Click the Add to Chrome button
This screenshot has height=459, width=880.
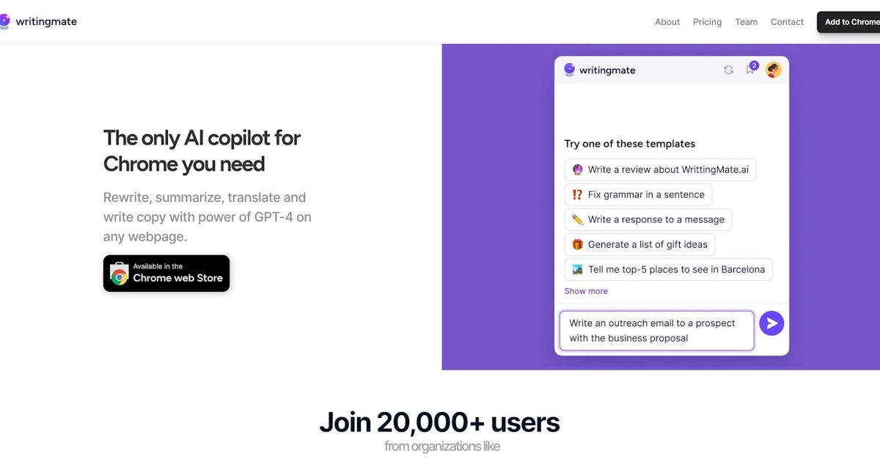(x=849, y=22)
